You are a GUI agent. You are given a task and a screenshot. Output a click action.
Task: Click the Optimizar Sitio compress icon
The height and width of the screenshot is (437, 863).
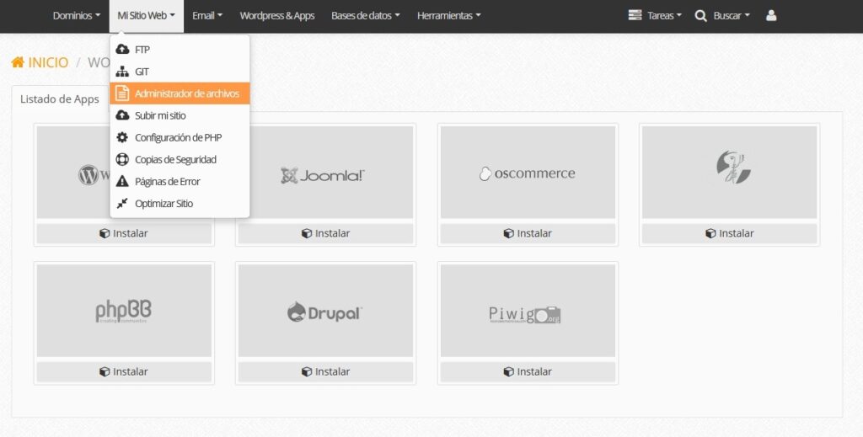click(x=122, y=204)
